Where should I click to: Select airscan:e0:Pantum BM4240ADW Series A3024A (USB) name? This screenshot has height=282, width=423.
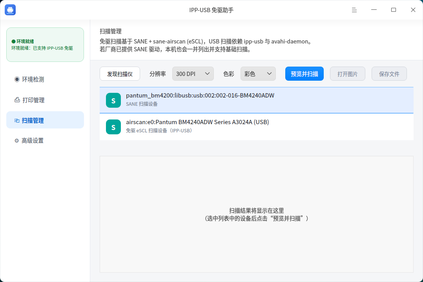(x=197, y=122)
